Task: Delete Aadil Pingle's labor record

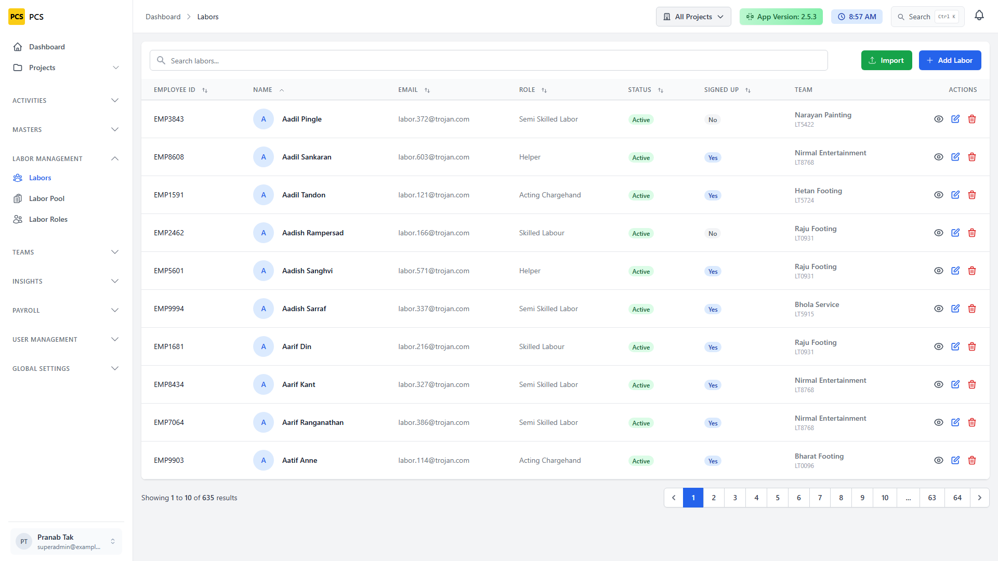Action: pos(972,119)
